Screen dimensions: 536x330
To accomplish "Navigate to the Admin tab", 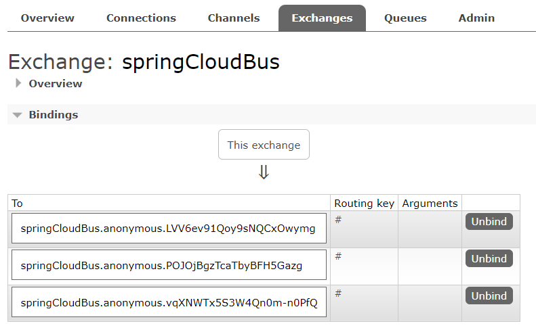I will (476, 18).
